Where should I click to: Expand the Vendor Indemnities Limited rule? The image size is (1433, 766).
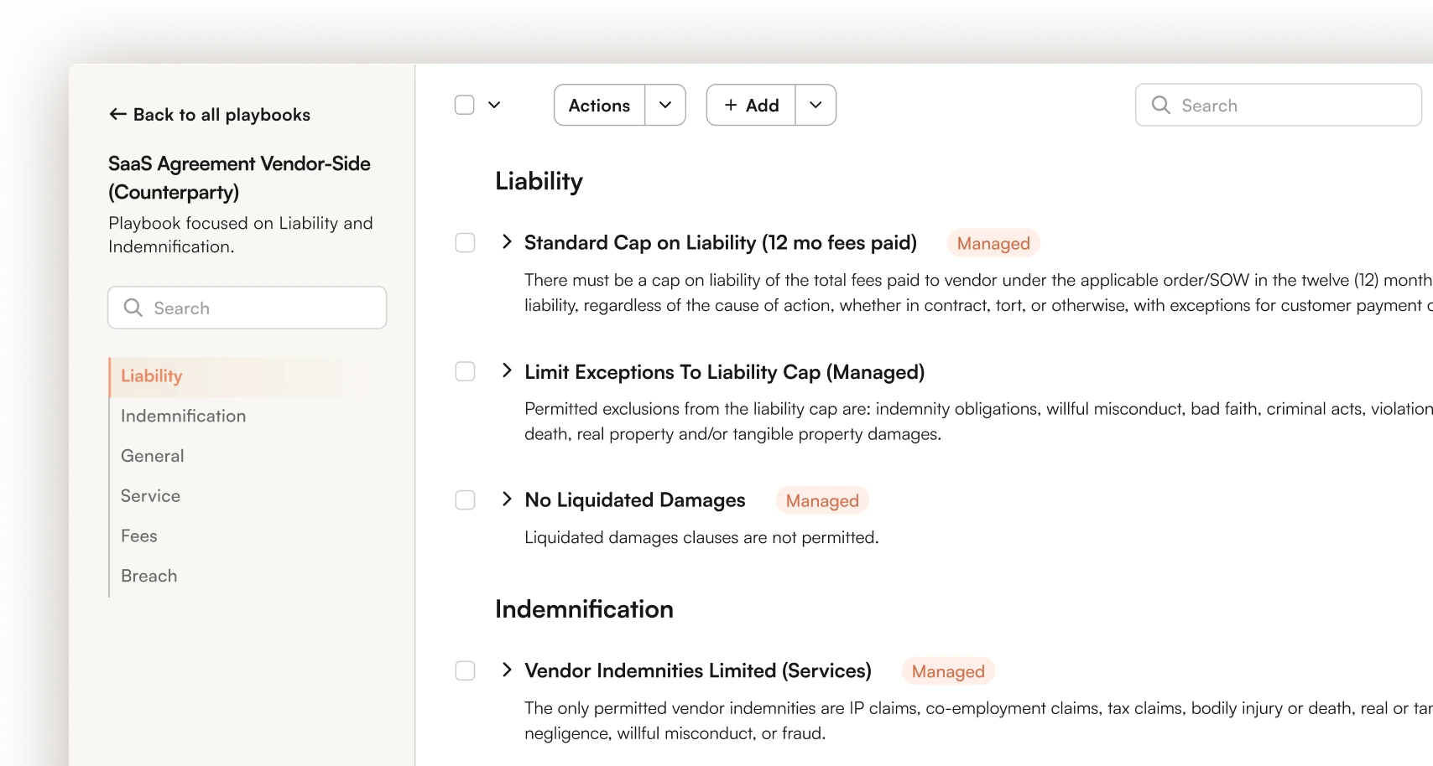click(x=507, y=670)
